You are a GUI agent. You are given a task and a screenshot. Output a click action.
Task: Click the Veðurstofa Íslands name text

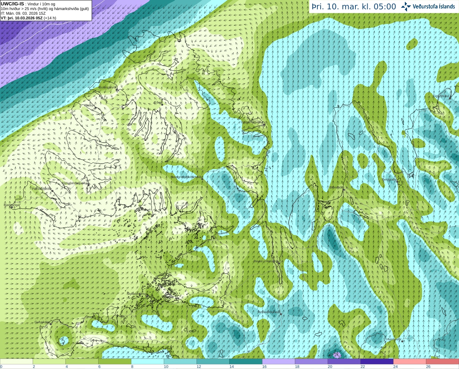(434, 6)
